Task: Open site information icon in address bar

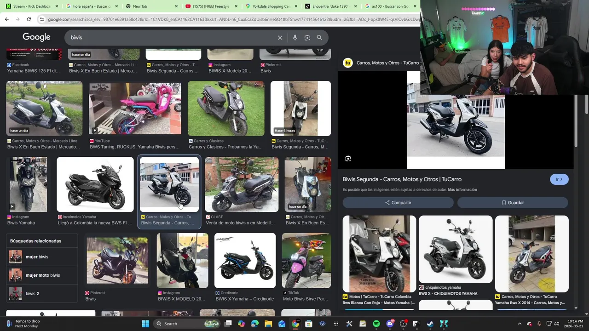Action: click(x=42, y=19)
